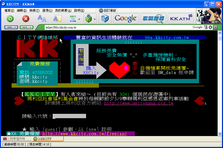Open the 選項(O) menu

(x=47, y=11)
